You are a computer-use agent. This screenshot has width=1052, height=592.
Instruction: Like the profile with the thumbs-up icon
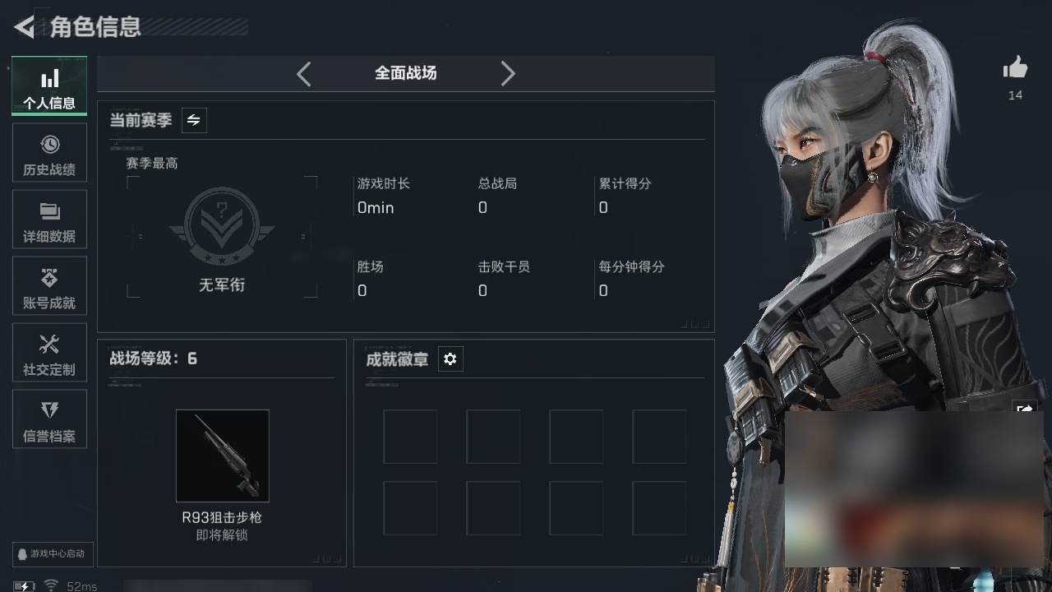1015,68
